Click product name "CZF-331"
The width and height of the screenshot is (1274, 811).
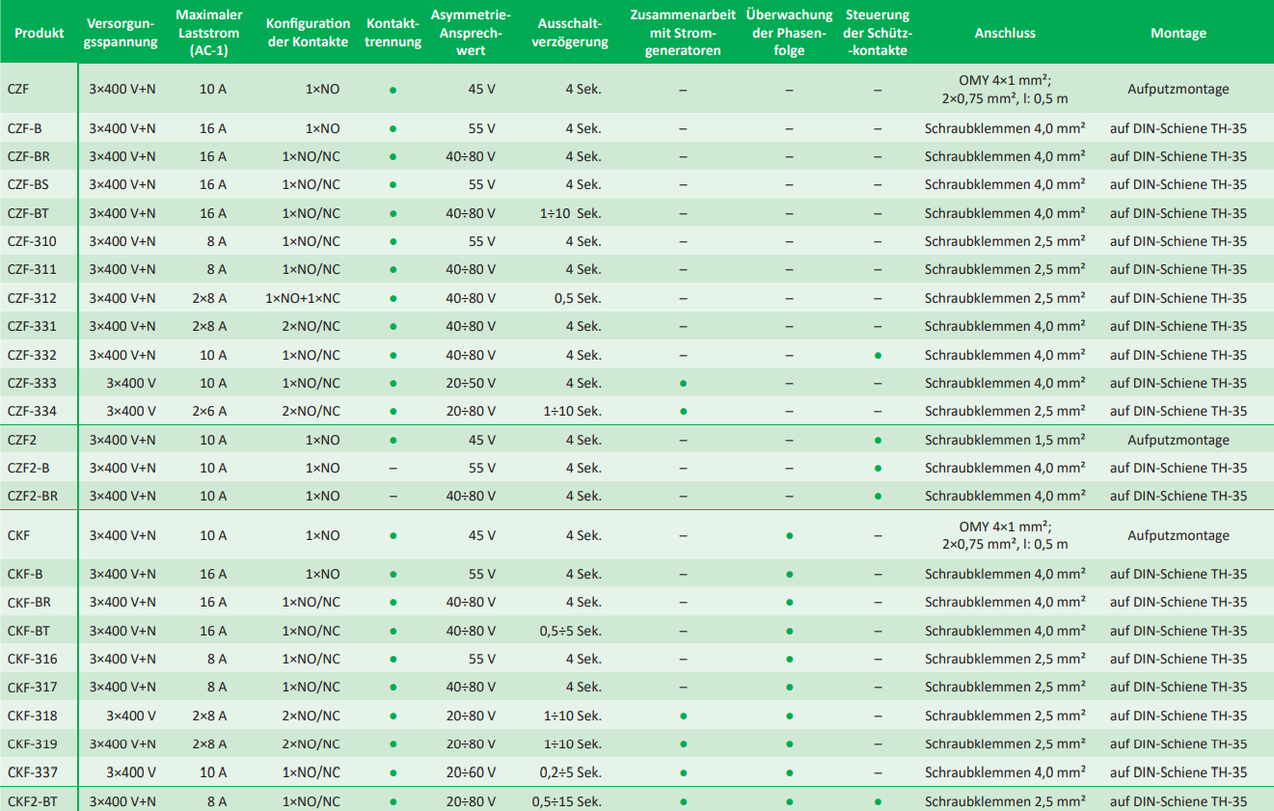(32, 326)
